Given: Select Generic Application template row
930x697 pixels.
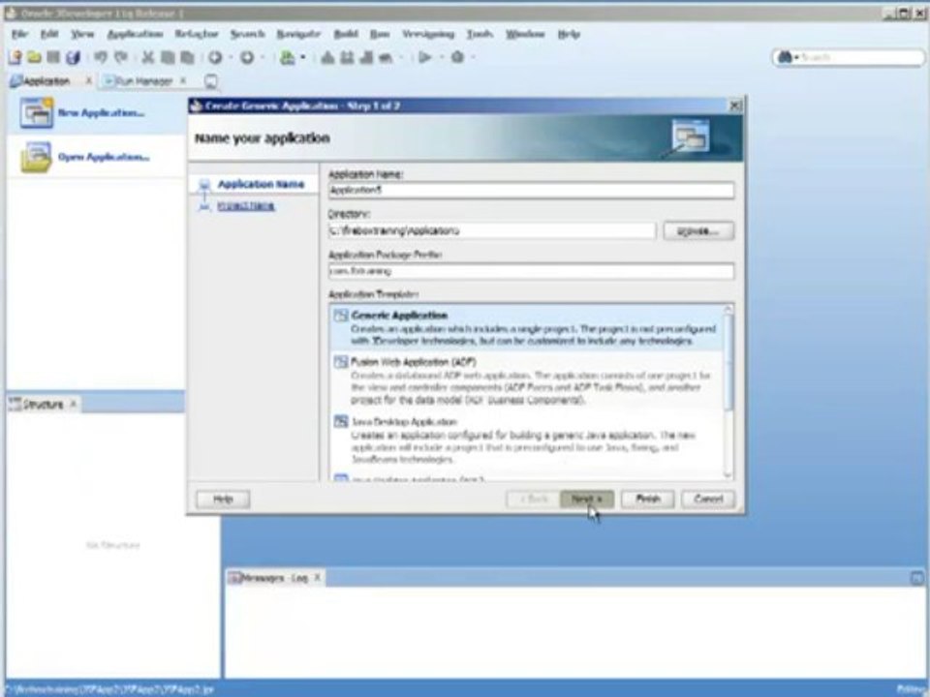Looking at the screenshot, I should pos(526,328).
